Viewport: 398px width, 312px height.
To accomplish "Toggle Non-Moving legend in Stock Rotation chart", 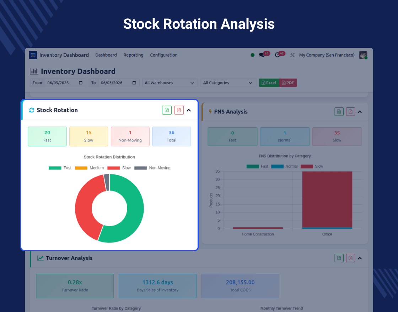I will click(x=152, y=168).
